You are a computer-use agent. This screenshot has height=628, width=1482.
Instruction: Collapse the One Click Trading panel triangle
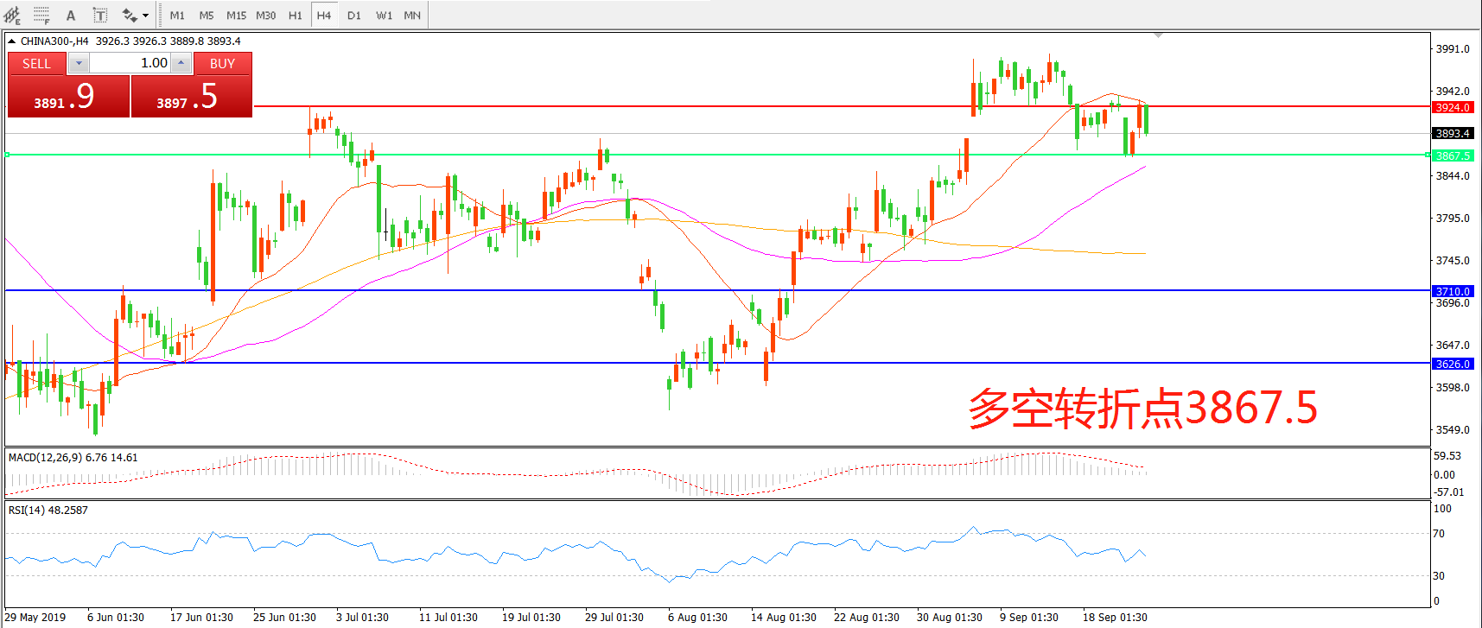tap(11, 41)
